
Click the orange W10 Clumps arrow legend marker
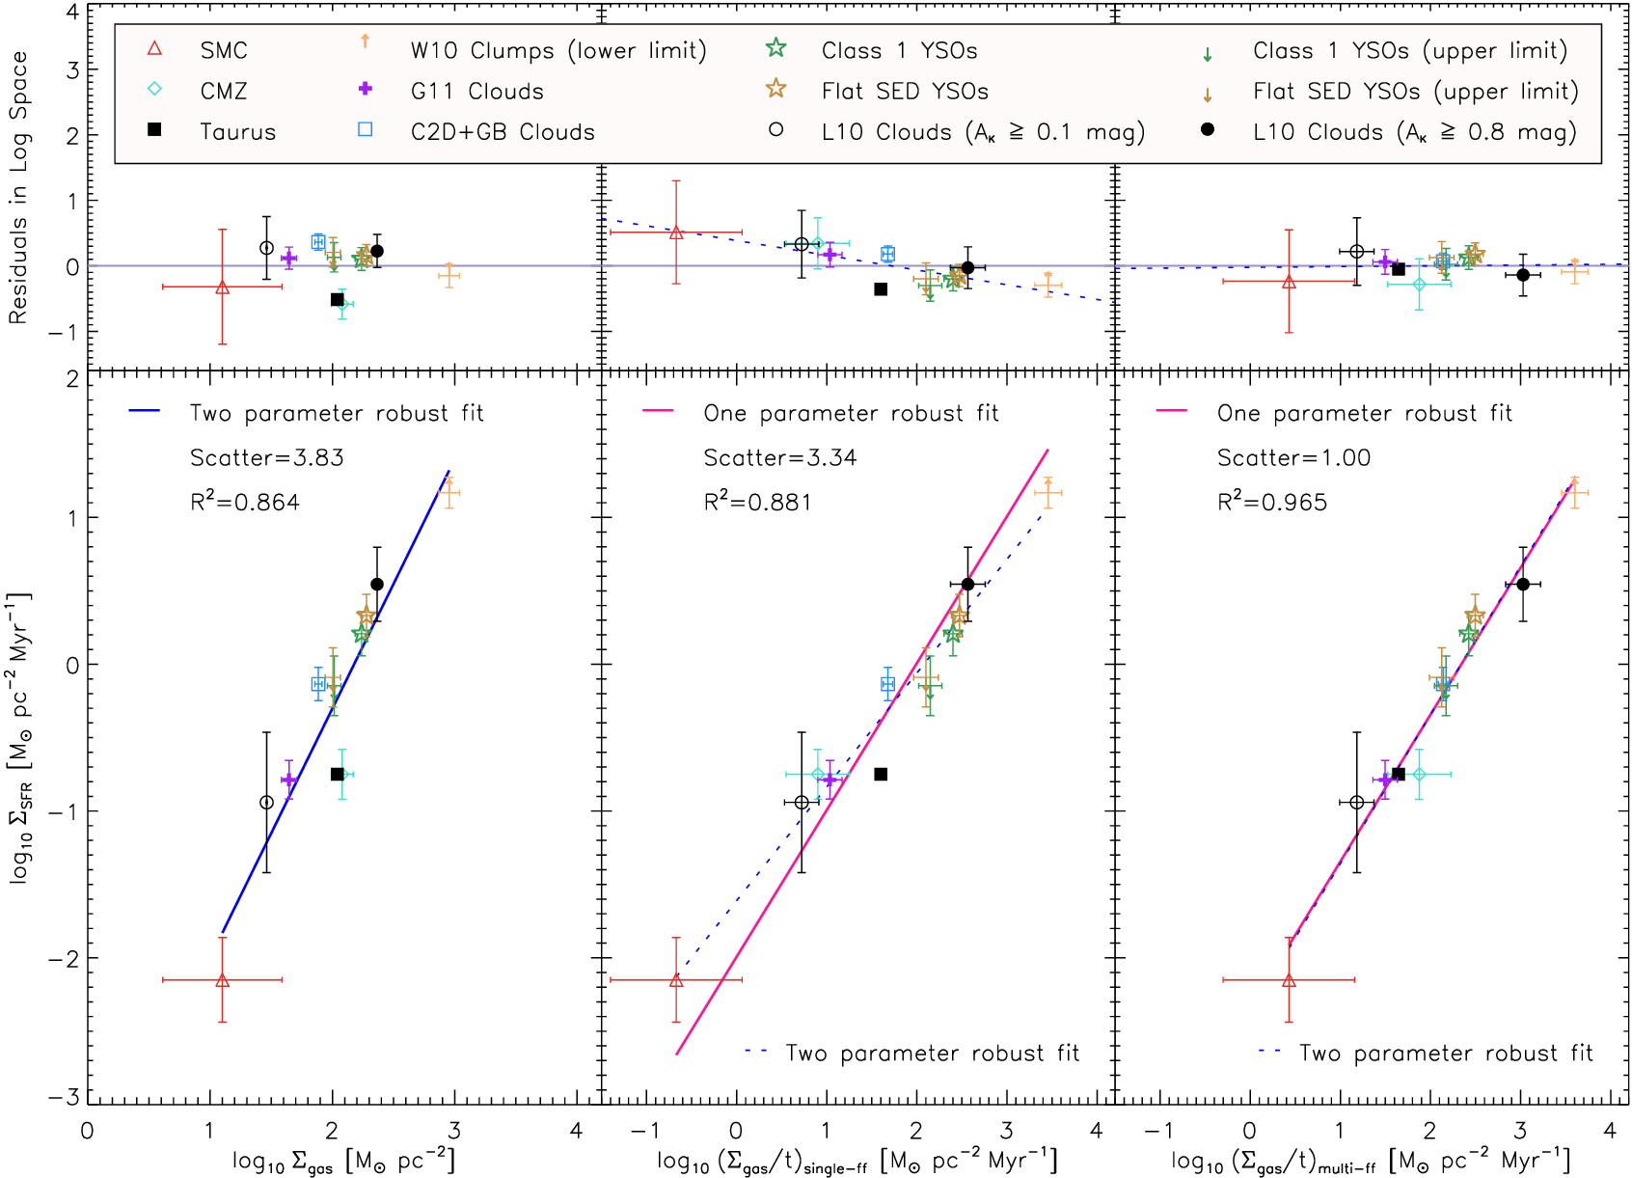click(365, 41)
